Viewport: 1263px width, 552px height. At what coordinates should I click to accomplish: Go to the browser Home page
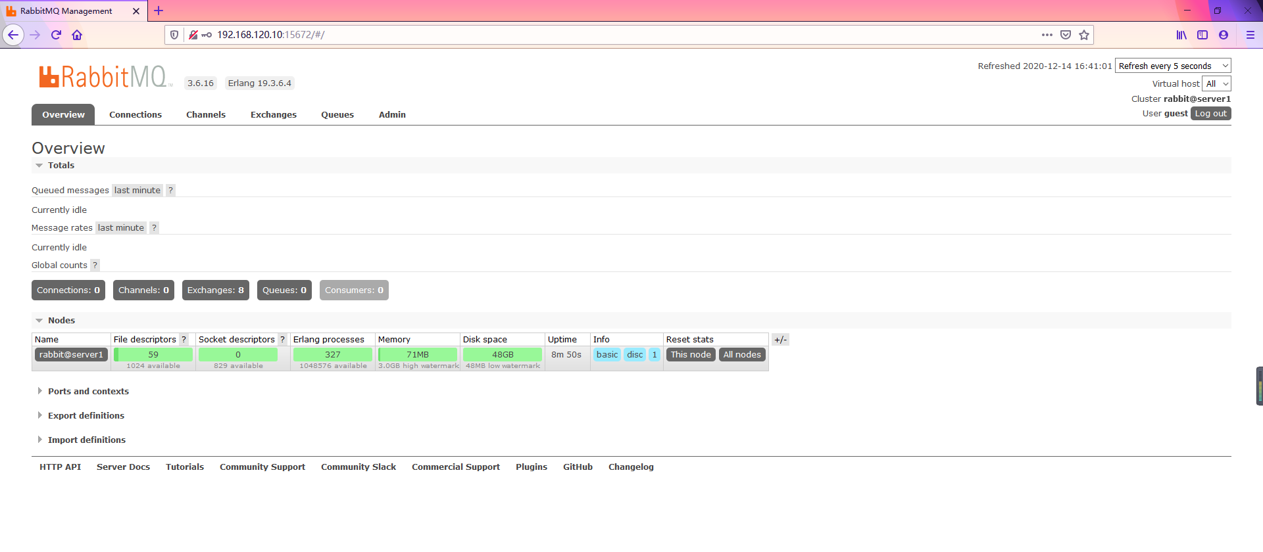(x=77, y=35)
